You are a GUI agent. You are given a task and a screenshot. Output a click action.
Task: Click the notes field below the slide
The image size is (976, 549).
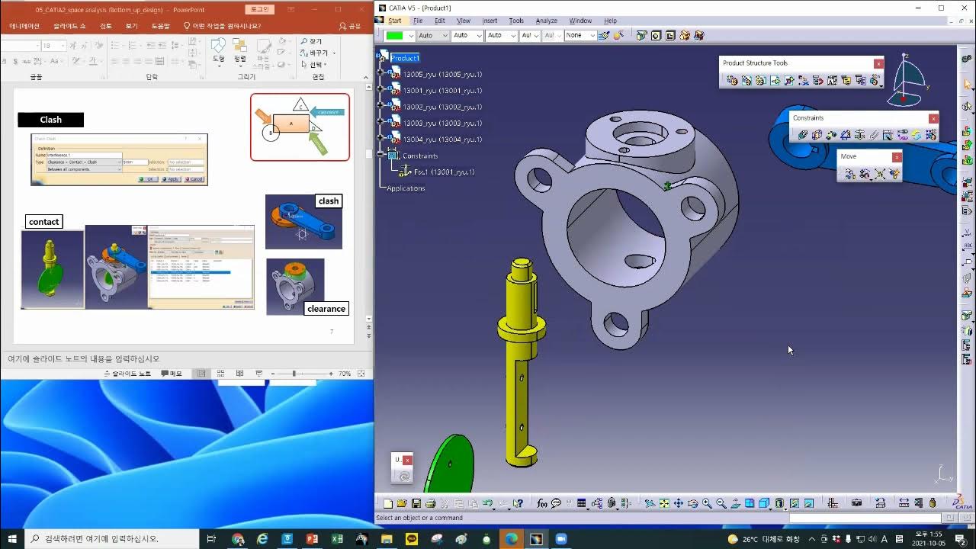186,358
